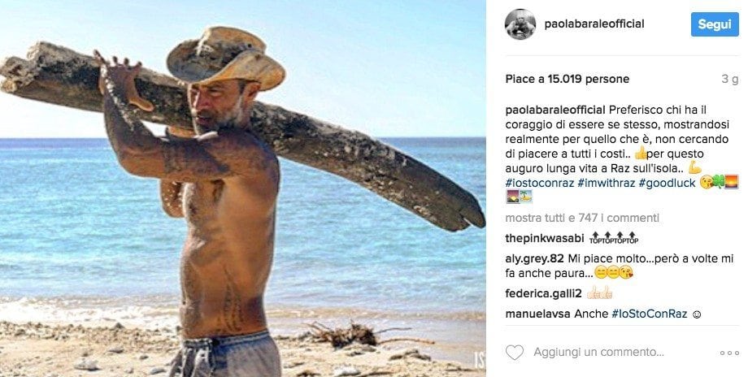Expand all 747 comments
This screenshot has height=377, width=748.
(582, 218)
